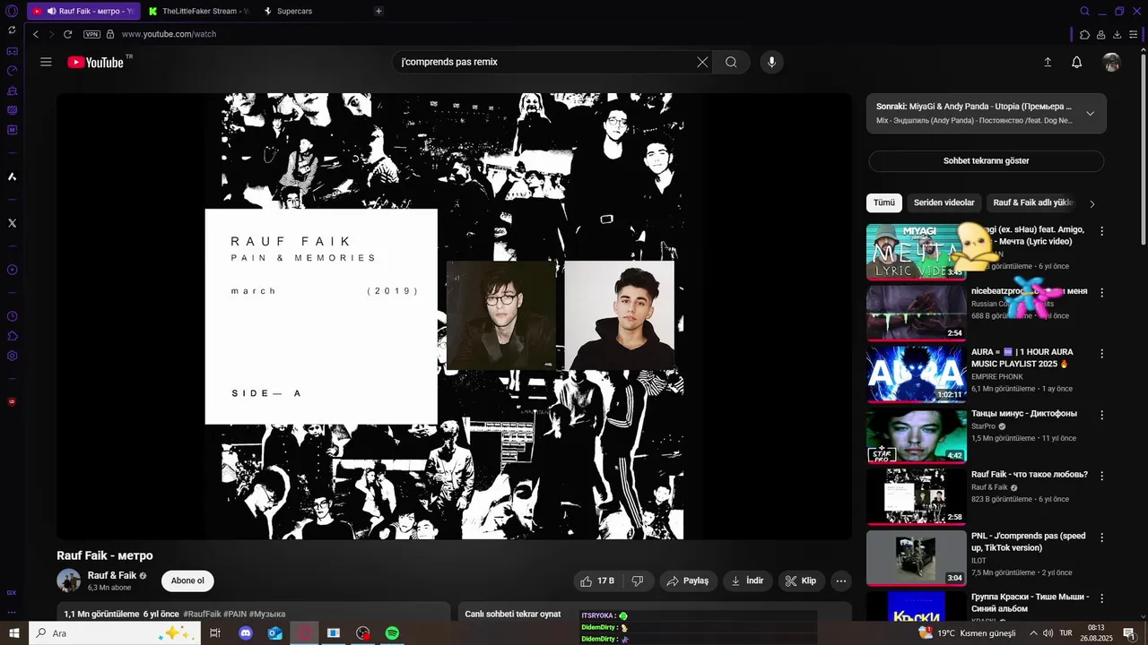
Task: Open options for MiyaGi Мечта video
Action: (1101, 231)
